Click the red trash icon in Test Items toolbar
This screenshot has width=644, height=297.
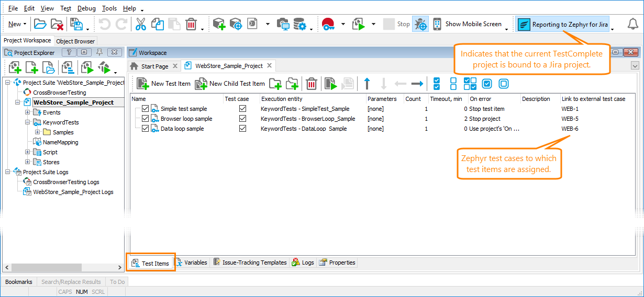[311, 84]
